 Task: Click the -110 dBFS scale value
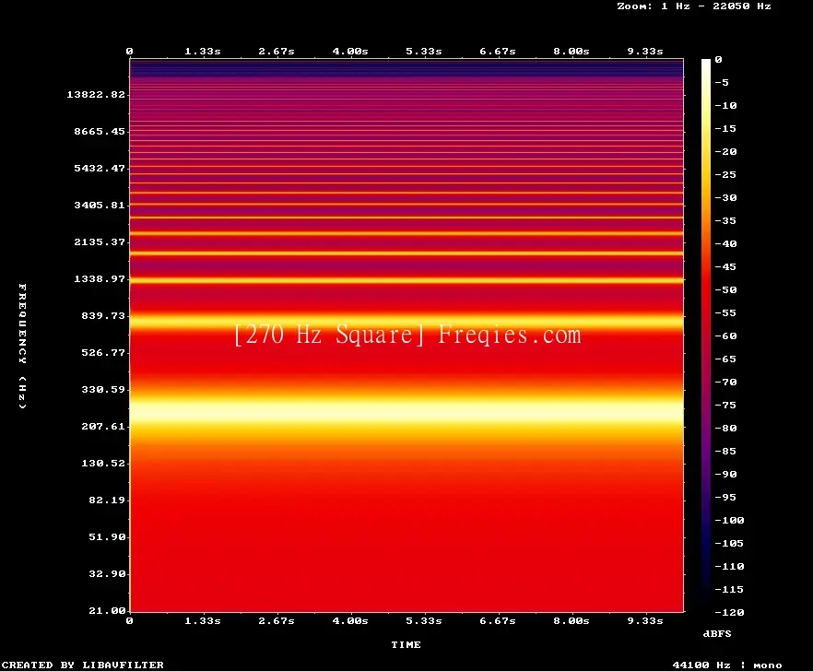pos(729,566)
